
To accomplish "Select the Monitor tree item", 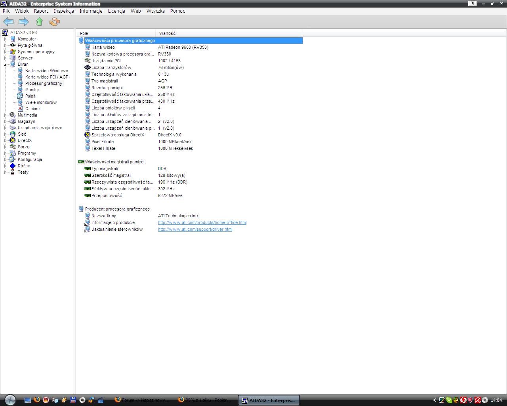I will coord(32,90).
